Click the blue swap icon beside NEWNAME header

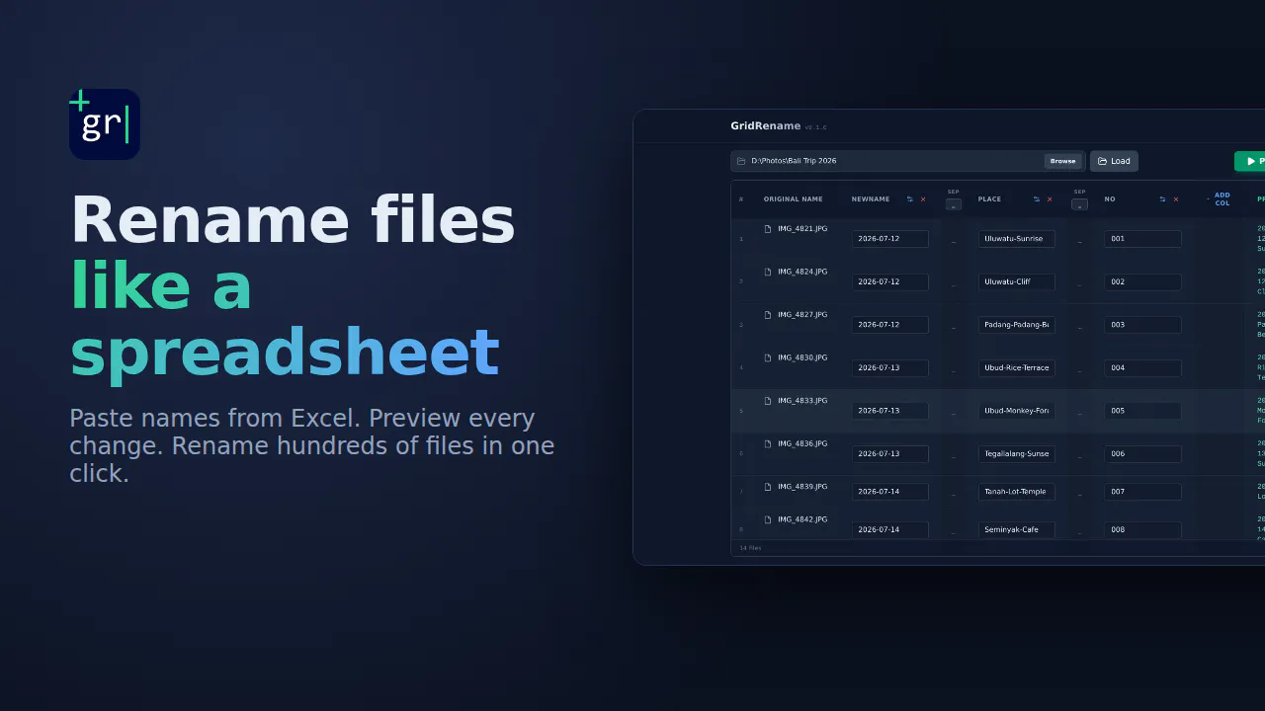click(x=910, y=199)
